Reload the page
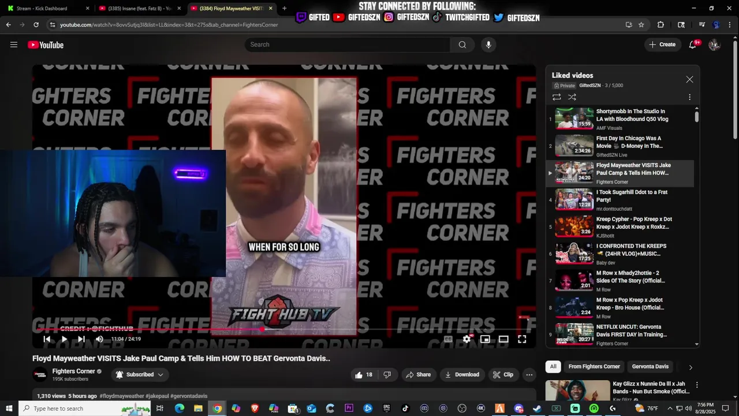The height and width of the screenshot is (416, 739). pyautogui.click(x=36, y=25)
